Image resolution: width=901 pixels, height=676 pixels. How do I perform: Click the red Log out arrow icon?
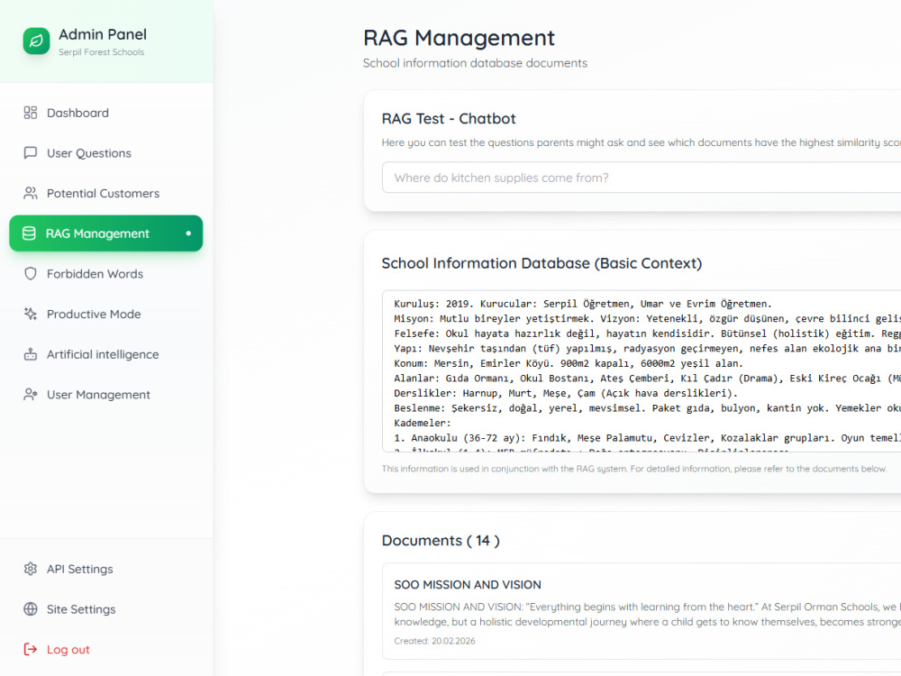31,650
